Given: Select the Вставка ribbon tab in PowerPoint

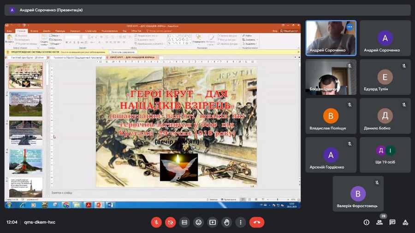Looking at the screenshot, I should (35, 31).
